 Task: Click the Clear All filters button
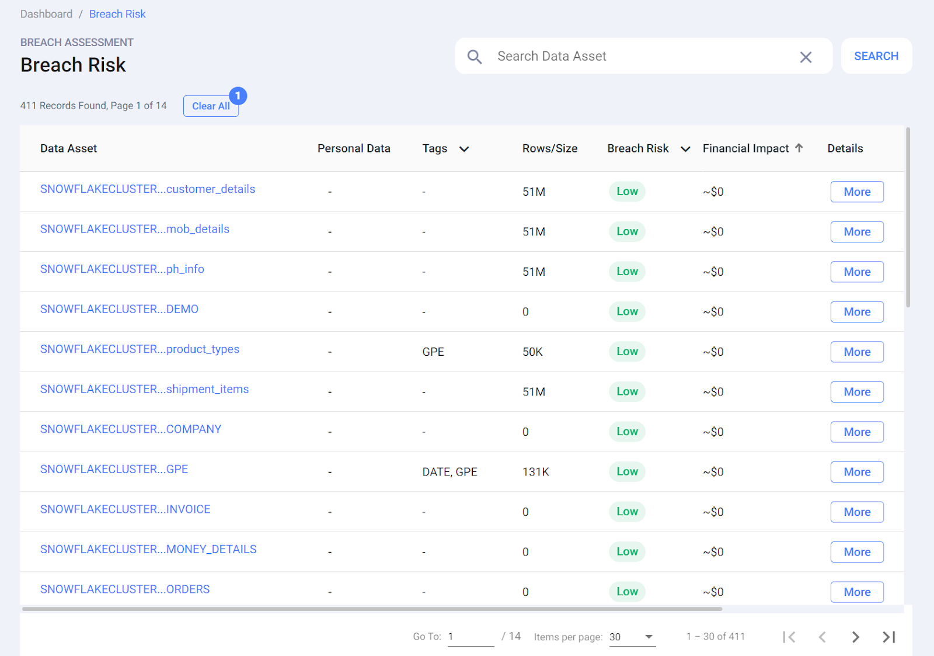[210, 106]
